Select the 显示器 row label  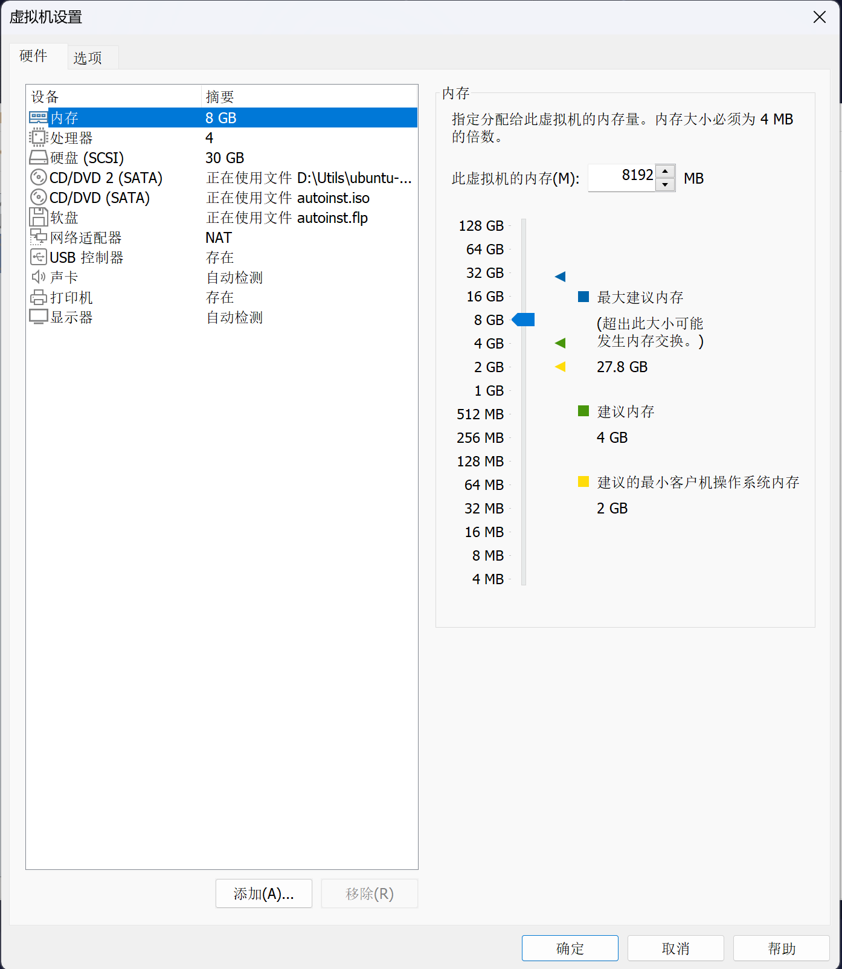coord(71,317)
